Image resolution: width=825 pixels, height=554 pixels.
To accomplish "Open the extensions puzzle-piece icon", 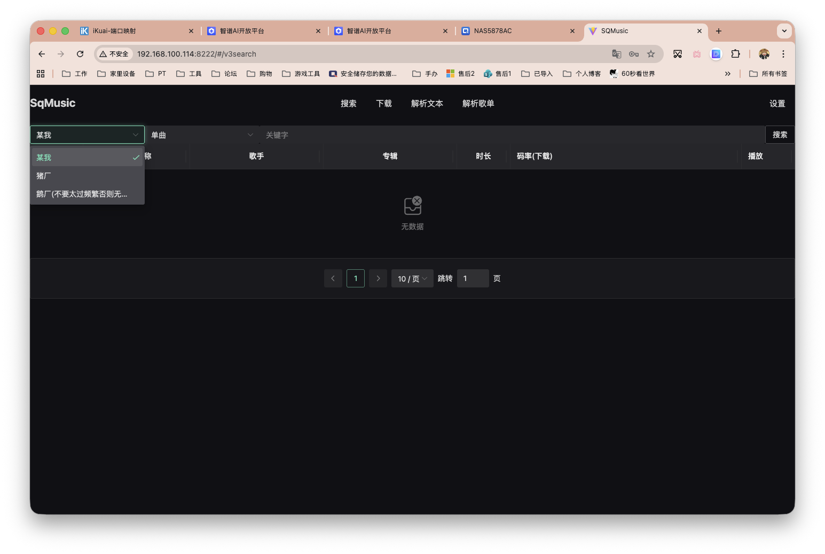I will coord(735,53).
